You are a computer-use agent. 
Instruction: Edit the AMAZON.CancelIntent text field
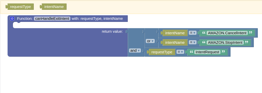pos(227,33)
